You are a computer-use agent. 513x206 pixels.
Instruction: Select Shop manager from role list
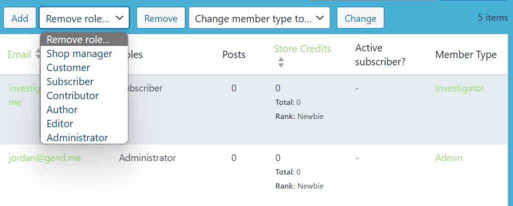click(x=79, y=53)
